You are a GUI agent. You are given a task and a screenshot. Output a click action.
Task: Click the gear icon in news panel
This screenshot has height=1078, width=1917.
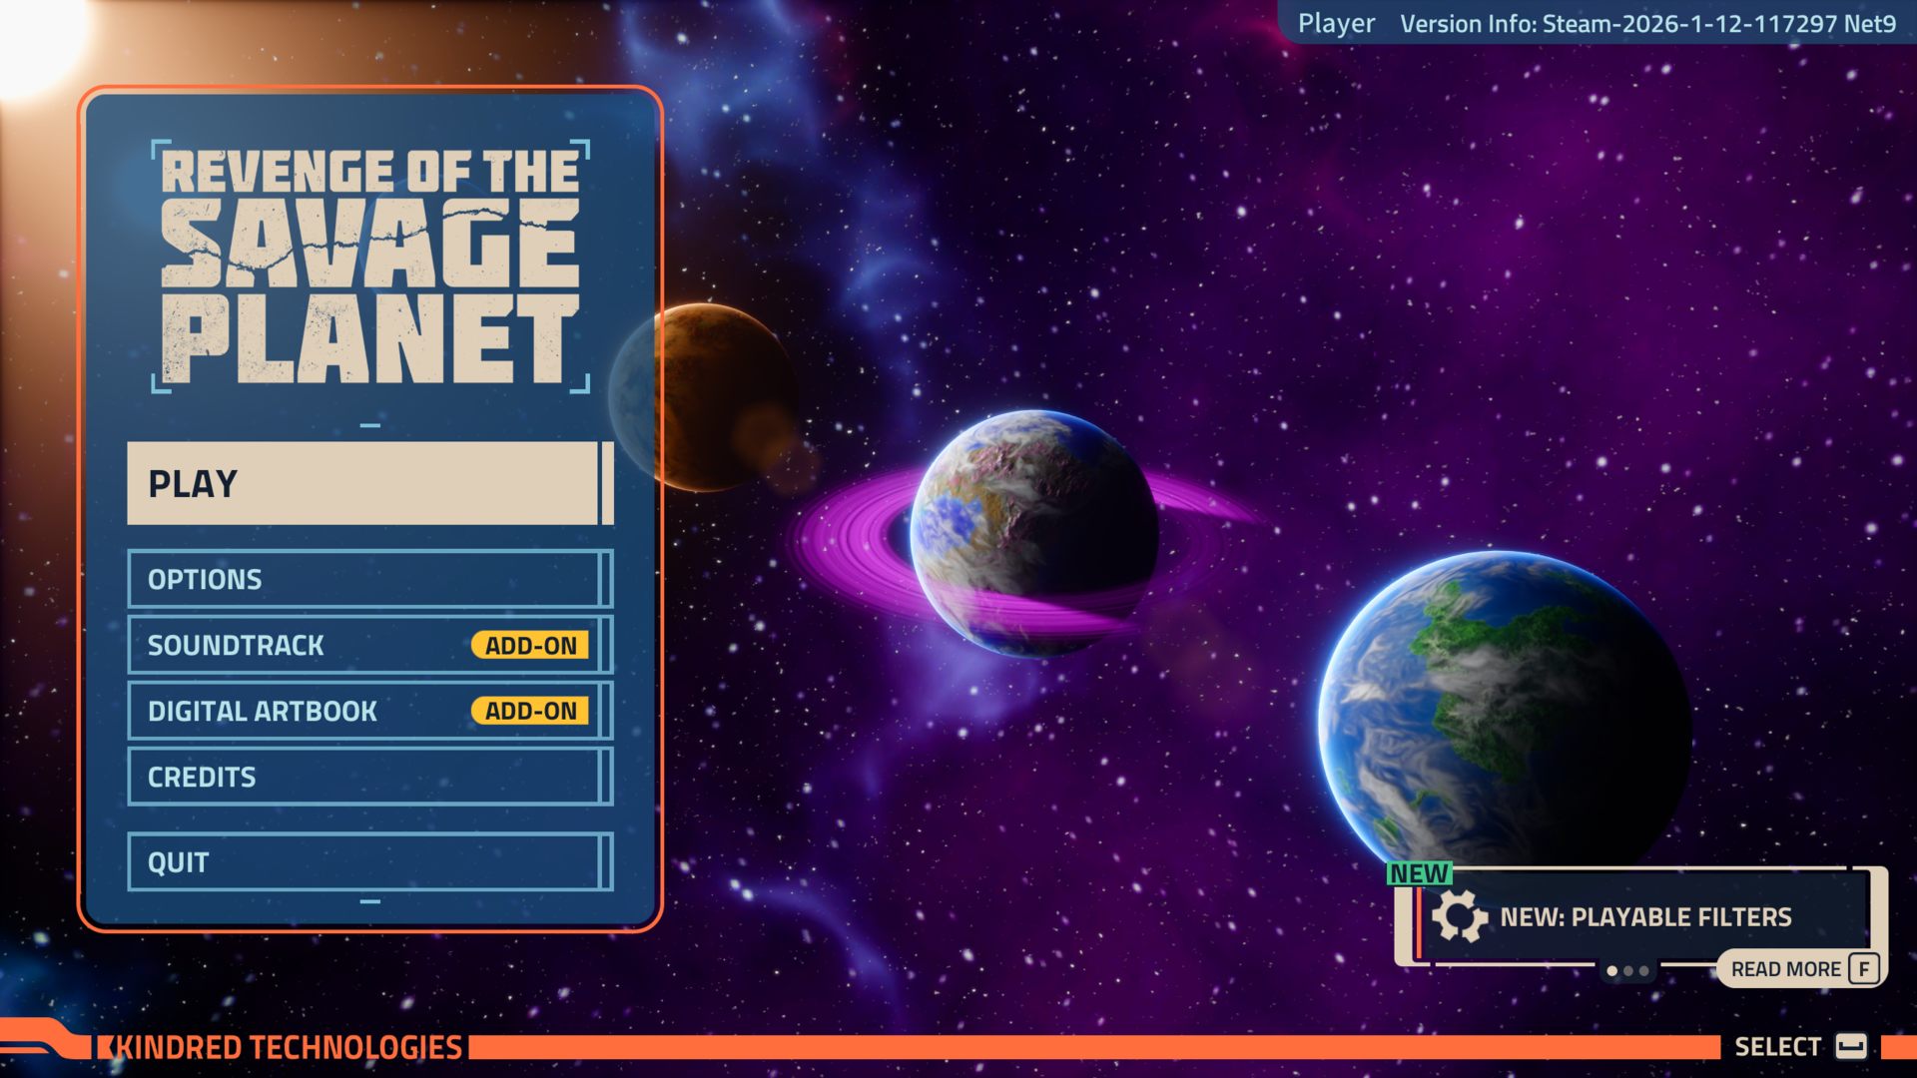pyautogui.click(x=1459, y=916)
